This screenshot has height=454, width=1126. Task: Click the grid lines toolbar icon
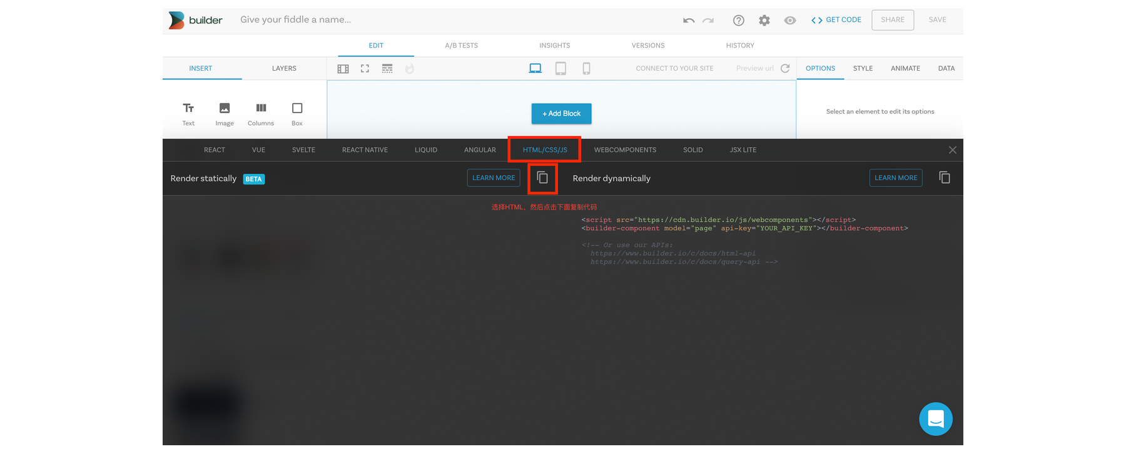point(387,69)
